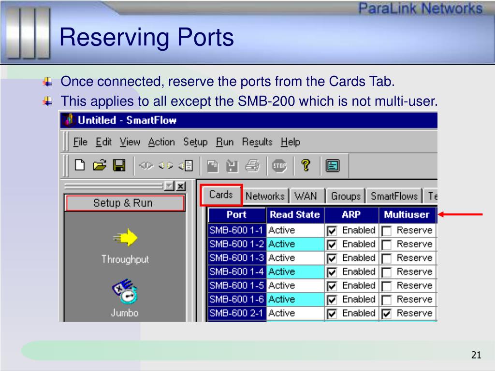Launch the Throughput test icon
This screenshot has height=371, width=495.
(125, 237)
